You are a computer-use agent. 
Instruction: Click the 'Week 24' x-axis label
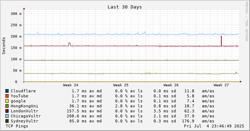(x=70, y=85)
